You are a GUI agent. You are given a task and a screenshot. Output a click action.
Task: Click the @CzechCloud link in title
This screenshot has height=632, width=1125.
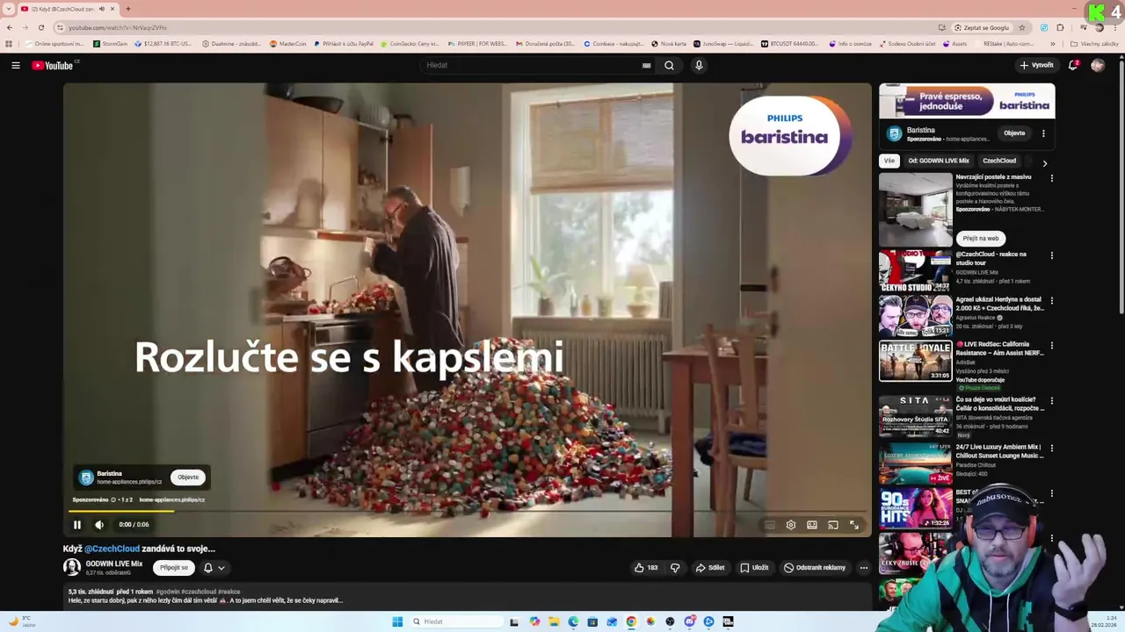(x=112, y=549)
